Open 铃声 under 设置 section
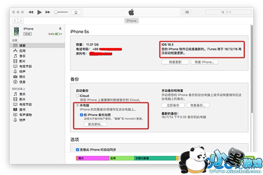 coord(37,71)
